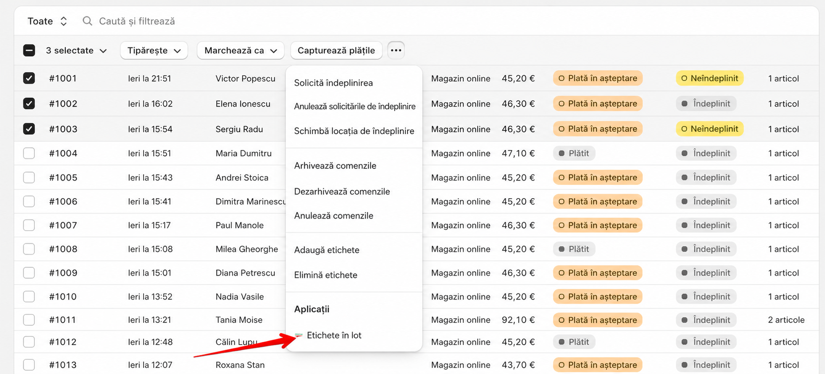
Task: Click the 2 articole cell
Action: tap(786, 320)
